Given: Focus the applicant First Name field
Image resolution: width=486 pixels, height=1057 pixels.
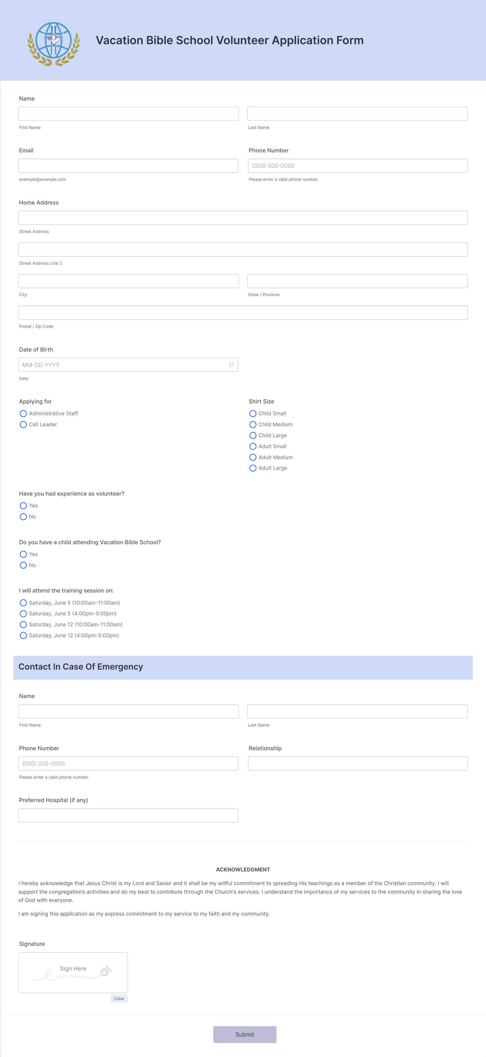Looking at the screenshot, I should pos(129,114).
